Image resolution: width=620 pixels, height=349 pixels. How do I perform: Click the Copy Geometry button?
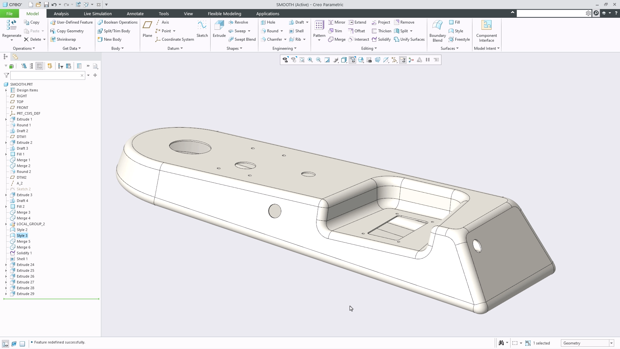pyautogui.click(x=67, y=31)
